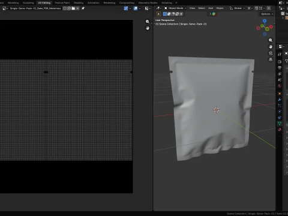Screen dimensions: 288x216
Task: Choose intersect selection mode icon
Action: pyautogui.click(x=181, y=14)
